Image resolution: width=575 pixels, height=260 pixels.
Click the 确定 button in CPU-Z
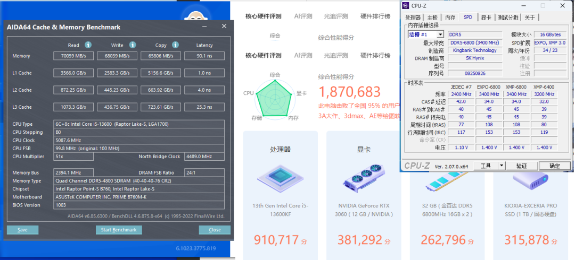[554, 166]
